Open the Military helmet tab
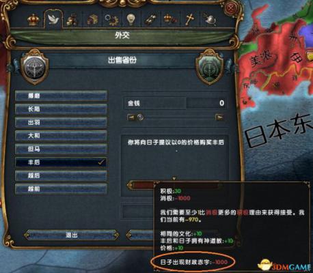Viewport: 313px width, 273px height. 210,20
